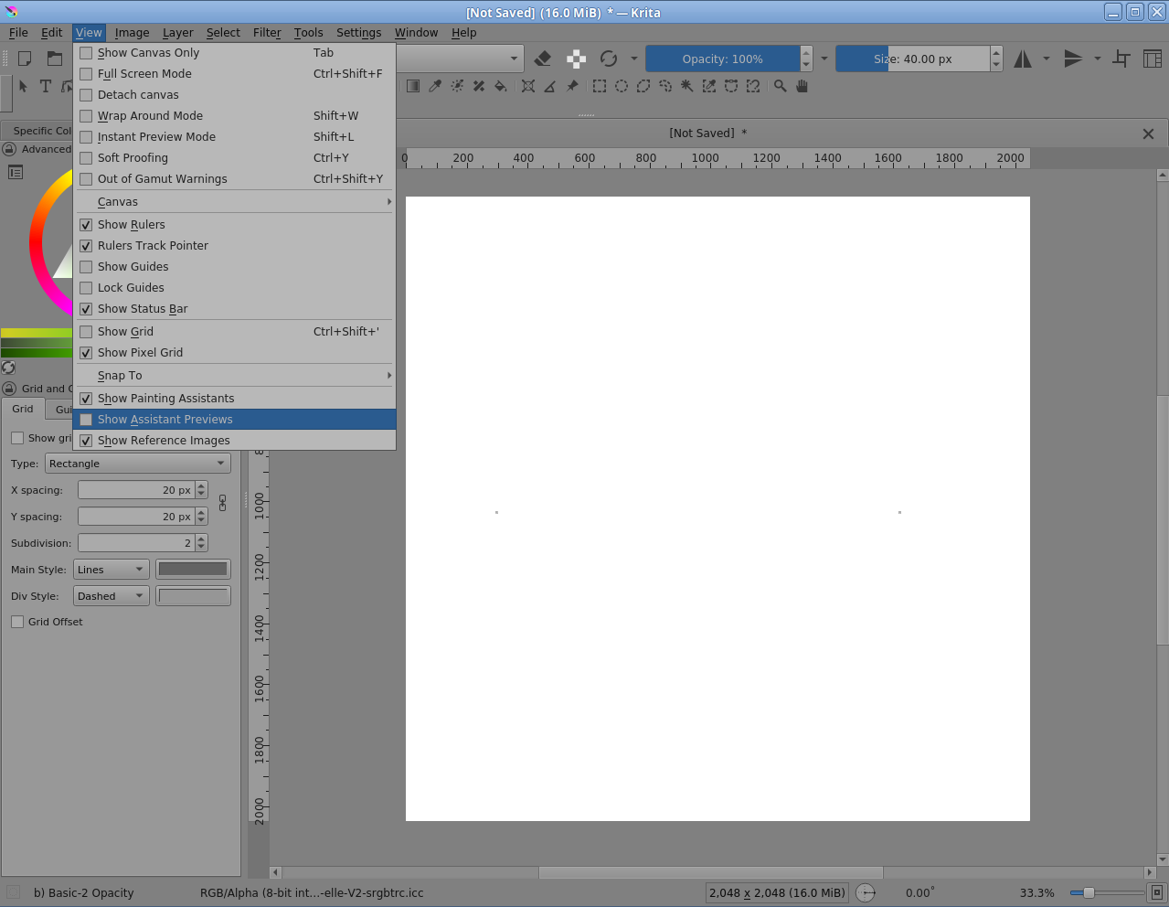Choose the Fill bucket tool
This screenshot has width=1169, height=907.
point(500,86)
